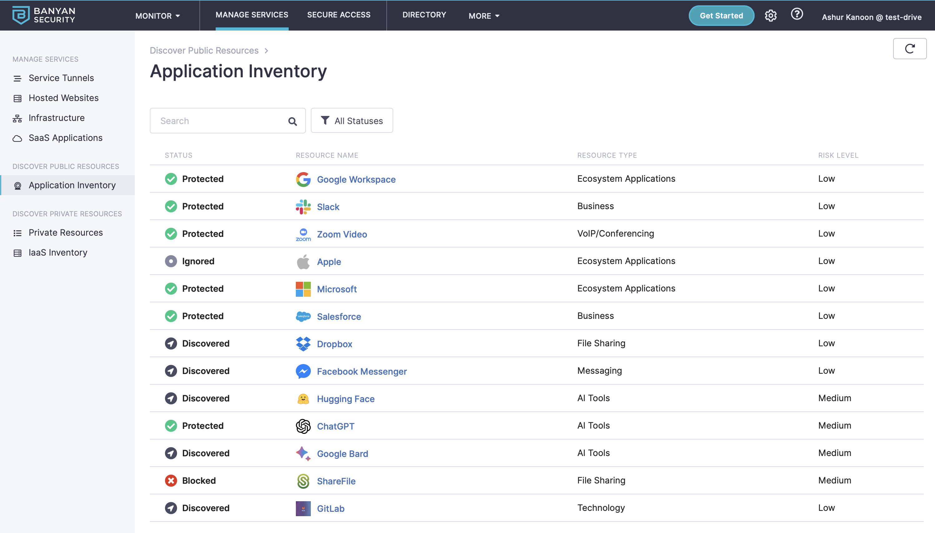Viewport: 935px width, 533px height.
Task: Expand the MORE dropdown menu
Action: (x=484, y=16)
